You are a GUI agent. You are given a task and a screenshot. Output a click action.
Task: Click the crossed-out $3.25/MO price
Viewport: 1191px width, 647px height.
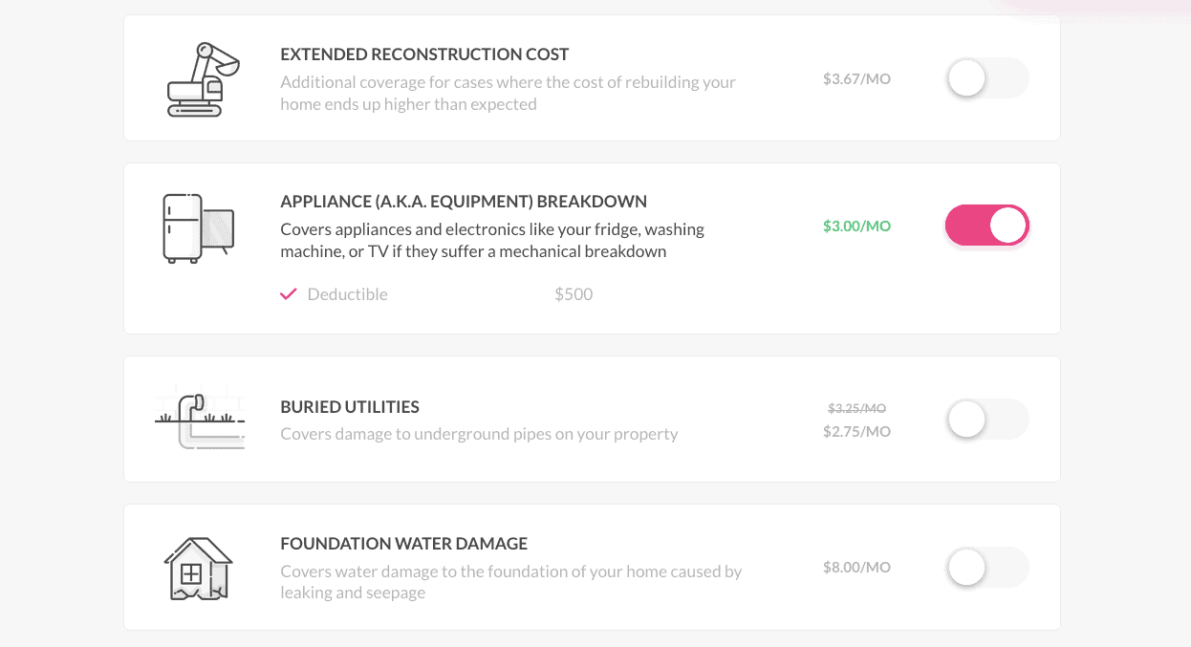[x=856, y=408]
